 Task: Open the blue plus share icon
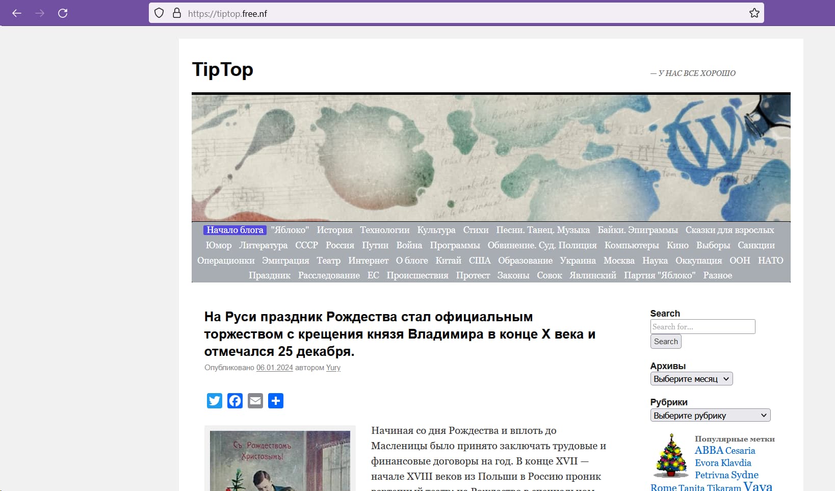click(x=276, y=401)
